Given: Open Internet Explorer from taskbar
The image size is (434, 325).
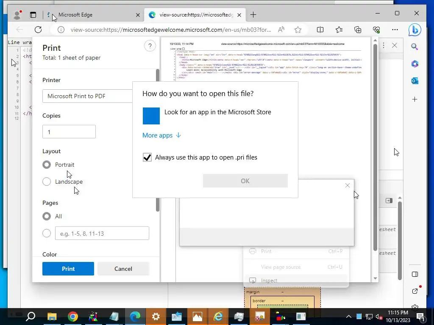Looking at the screenshot, I should pyautogui.click(x=218, y=316).
